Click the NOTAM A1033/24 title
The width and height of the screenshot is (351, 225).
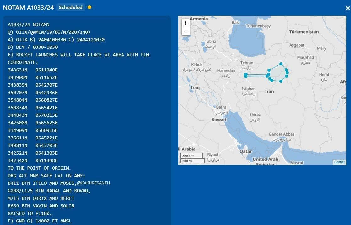(x=28, y=8)
